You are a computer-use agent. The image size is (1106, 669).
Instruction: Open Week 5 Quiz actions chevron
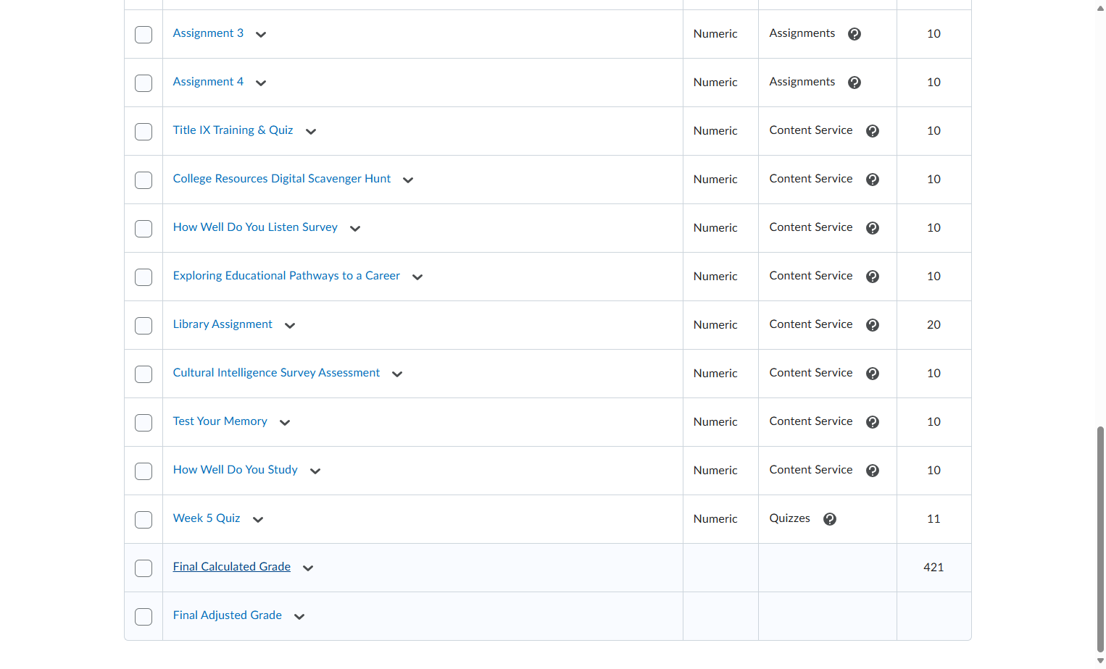pyautogui.click(x=258, y=520)
